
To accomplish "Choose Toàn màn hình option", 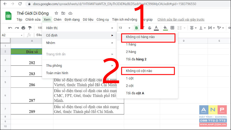I will (80, 73).
